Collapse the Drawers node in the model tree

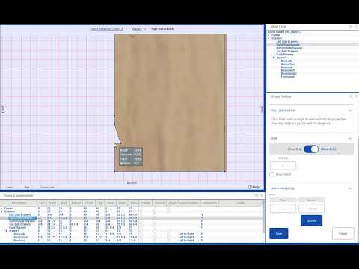[269, 38]
